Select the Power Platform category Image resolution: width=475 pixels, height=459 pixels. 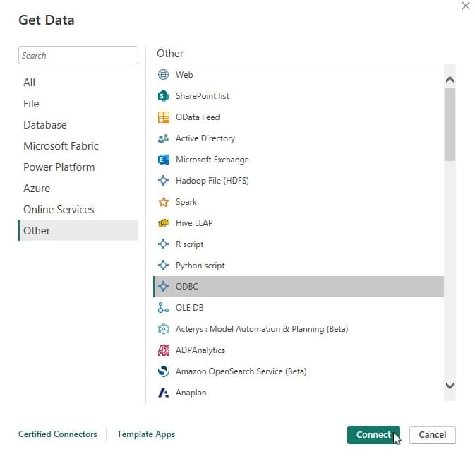[x=78, y=167]
